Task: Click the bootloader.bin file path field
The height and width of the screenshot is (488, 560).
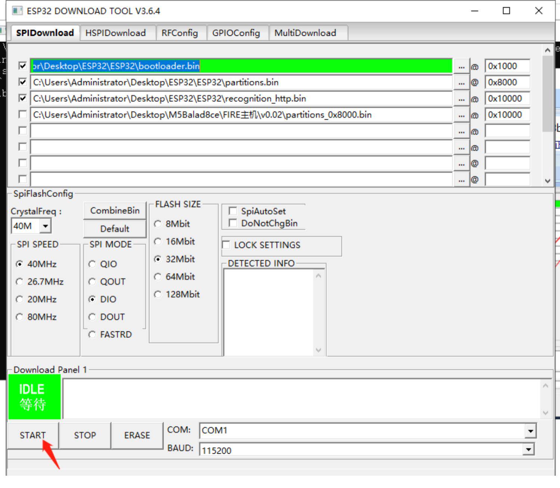Action: 242,66
